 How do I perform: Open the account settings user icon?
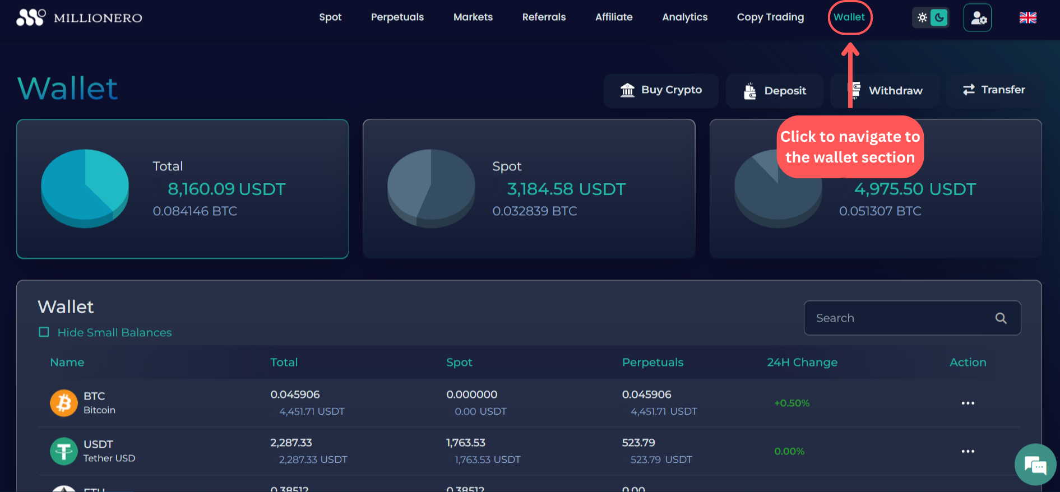tap(978, 18)
